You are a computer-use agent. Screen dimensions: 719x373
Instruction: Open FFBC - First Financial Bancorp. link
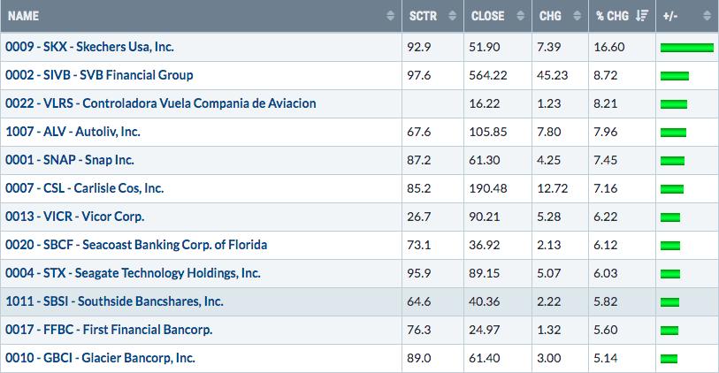[x=109, y=330]
